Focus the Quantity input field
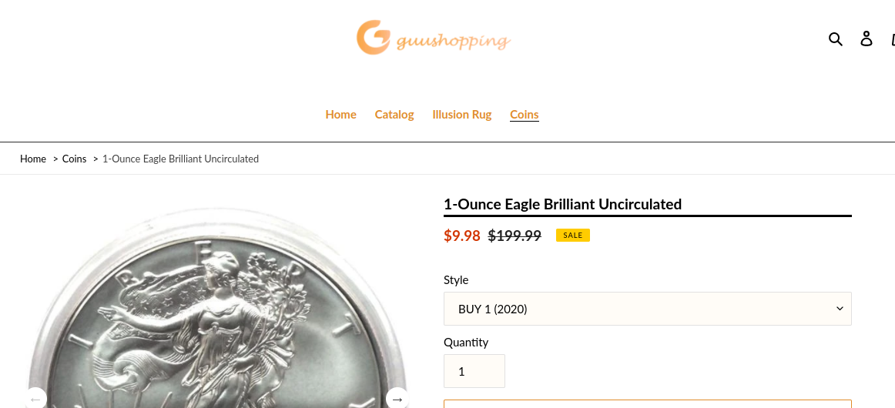The image size is (895, 408). (474, 371)
